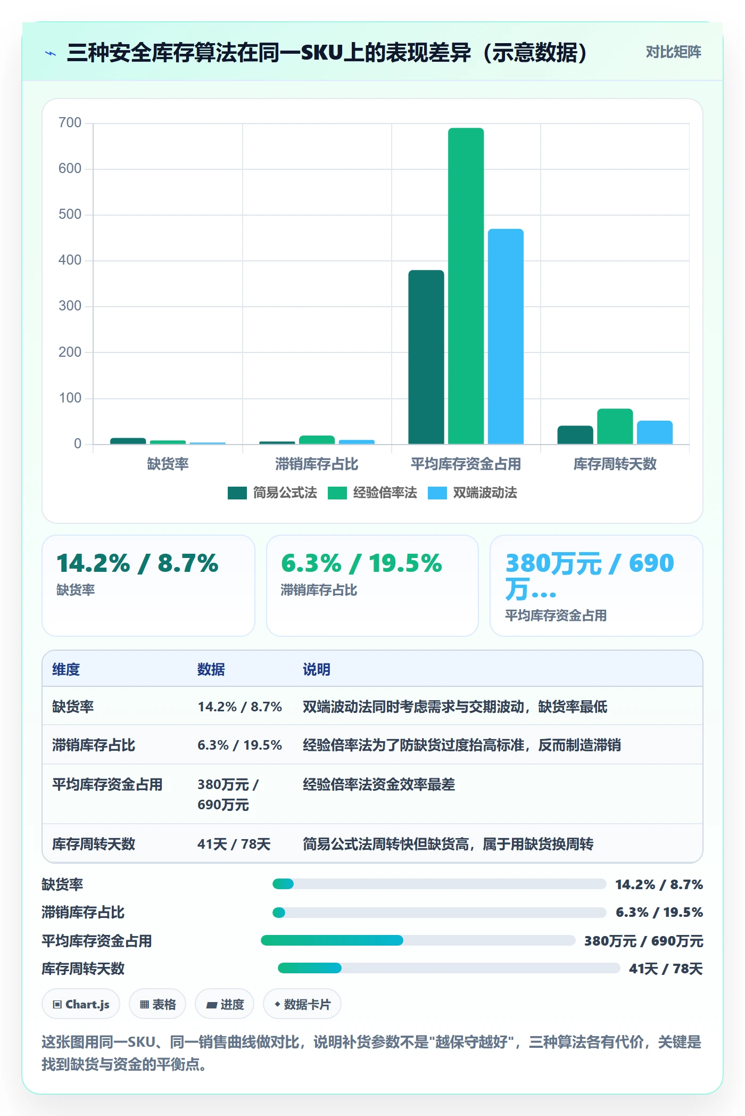The width and height of the screenshot is (745, 1116).
Task: Click the 平均库存资金占用 progress bar
Action: (418, 940)
